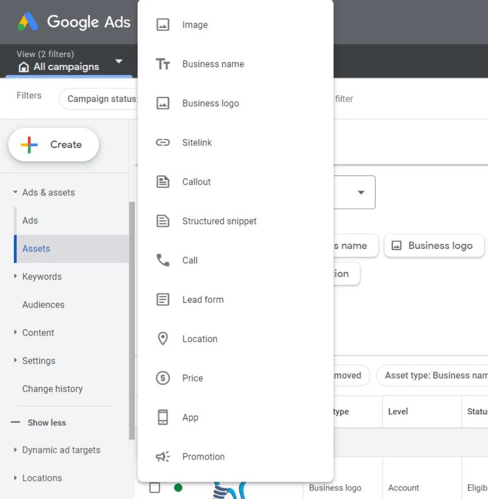488x499 pixels.
Task: Choose Lead form from the menu
Action: pos(235,299)
